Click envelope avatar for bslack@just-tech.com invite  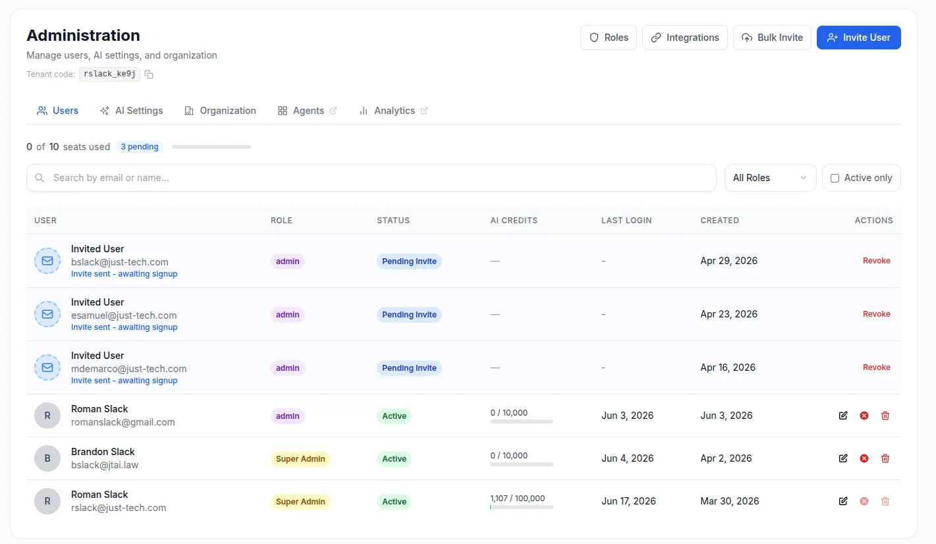coord(47,261)
